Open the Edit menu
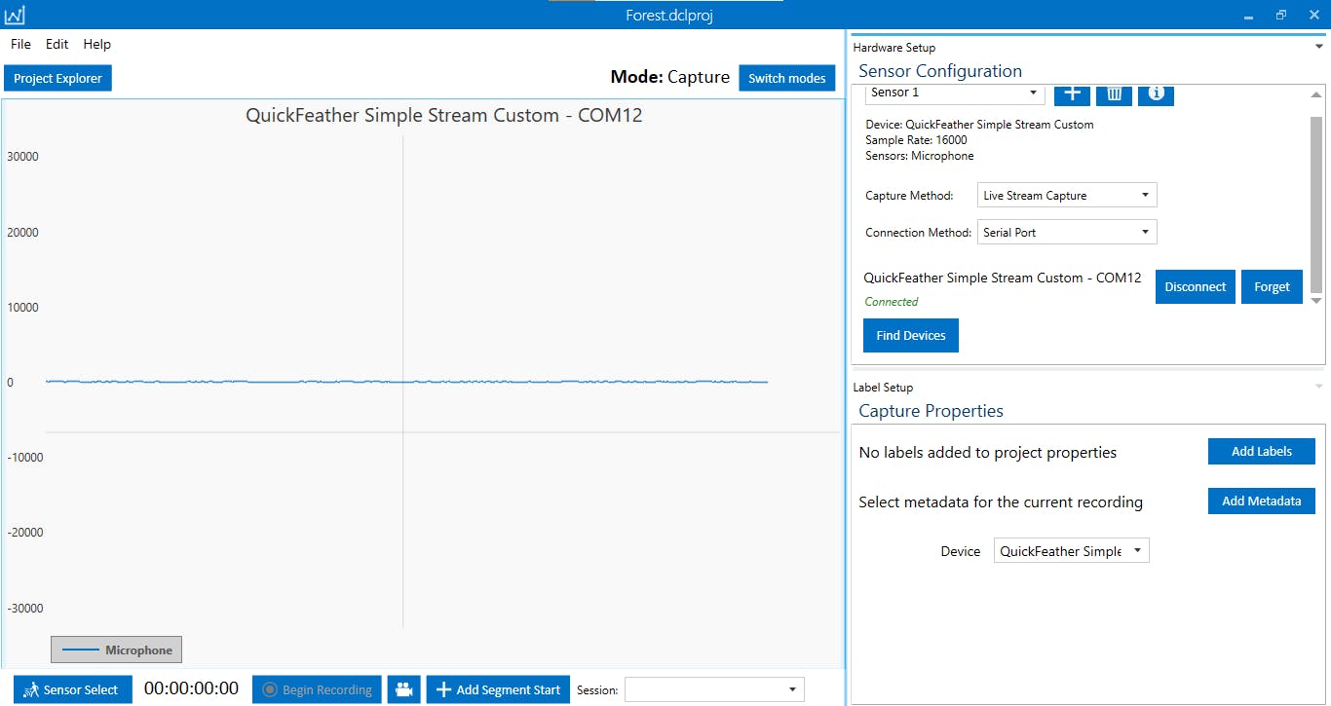 [57, 44]
